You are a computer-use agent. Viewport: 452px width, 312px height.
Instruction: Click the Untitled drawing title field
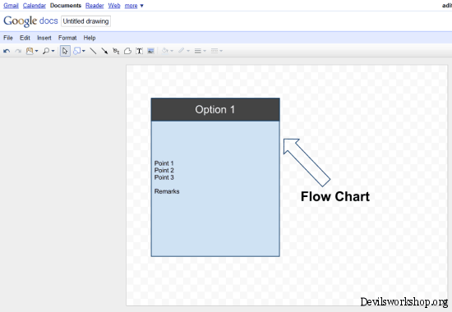click(86, 21)
